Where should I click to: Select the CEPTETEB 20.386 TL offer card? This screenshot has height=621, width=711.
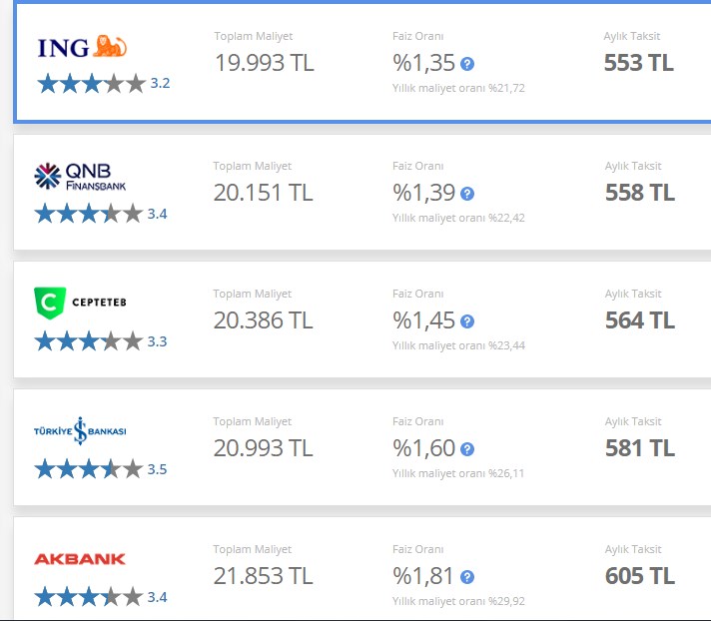click(x=362, y=319)
